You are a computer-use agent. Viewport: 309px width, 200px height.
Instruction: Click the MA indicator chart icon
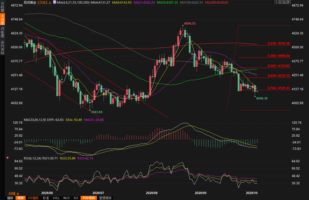pyautogui.click(x=55, y=2)
